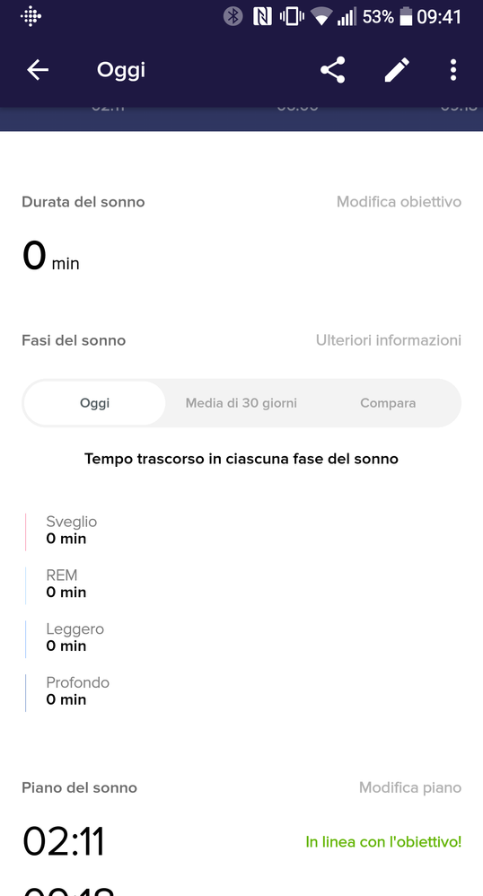Open the three-dot overflow menu

tap(453, 70)
